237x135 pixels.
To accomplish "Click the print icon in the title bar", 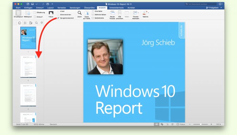I will (48, 4).
